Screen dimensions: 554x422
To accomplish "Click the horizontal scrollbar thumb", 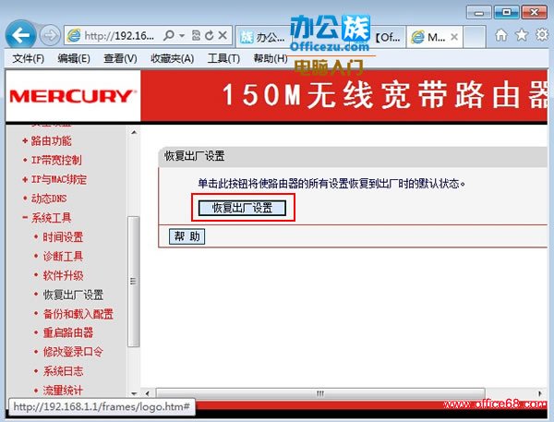I will tap(320, 393).
